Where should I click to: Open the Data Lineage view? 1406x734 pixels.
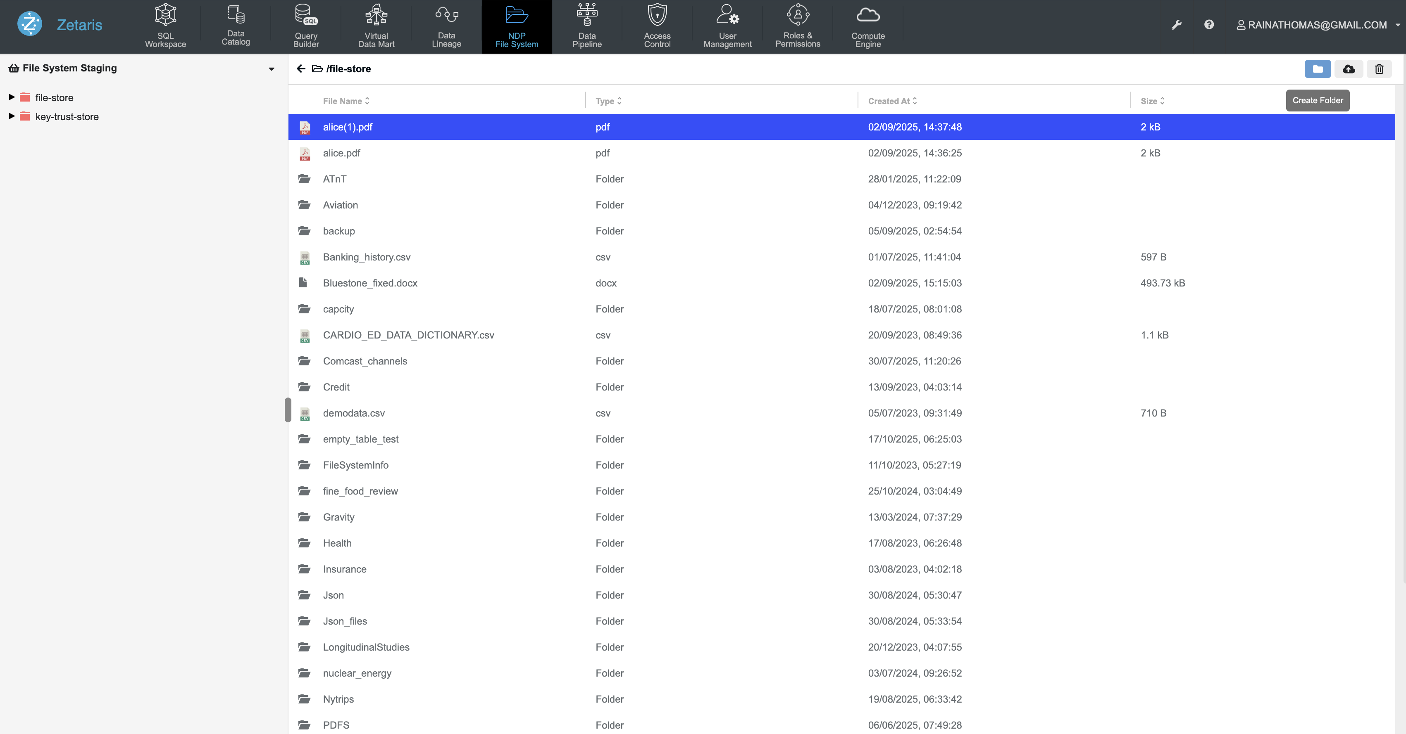click(446, 26)
